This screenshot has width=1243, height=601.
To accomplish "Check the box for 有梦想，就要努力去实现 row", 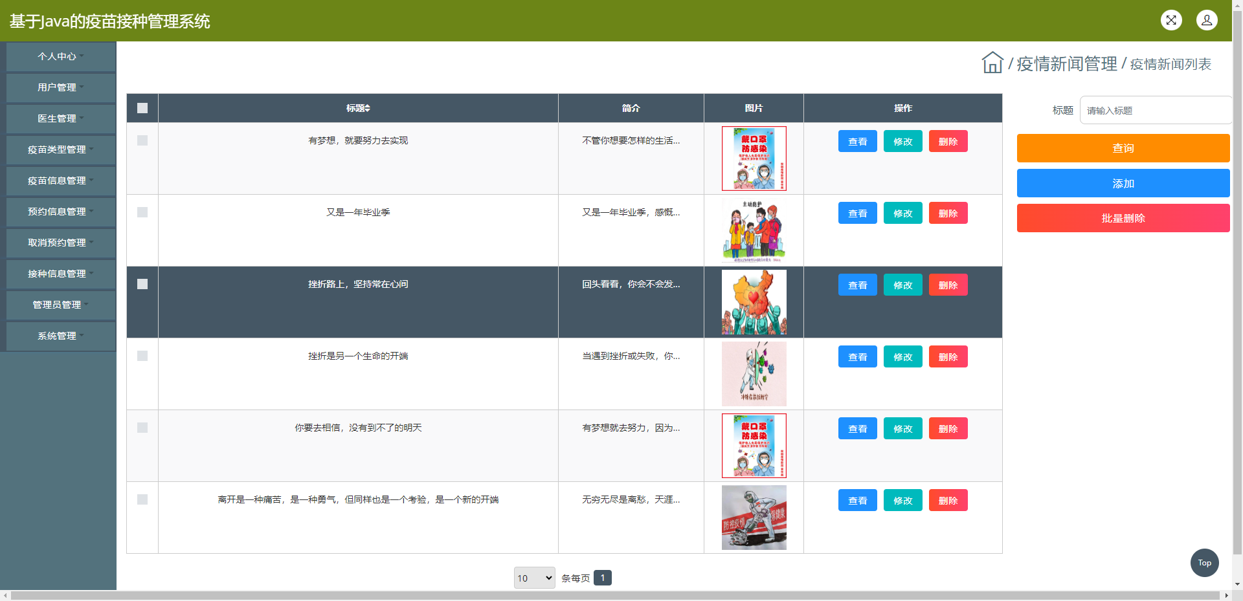I will coord(142,140).
